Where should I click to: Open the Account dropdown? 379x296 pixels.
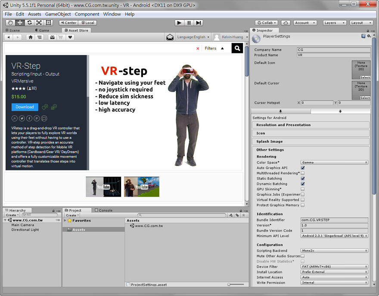305,23
